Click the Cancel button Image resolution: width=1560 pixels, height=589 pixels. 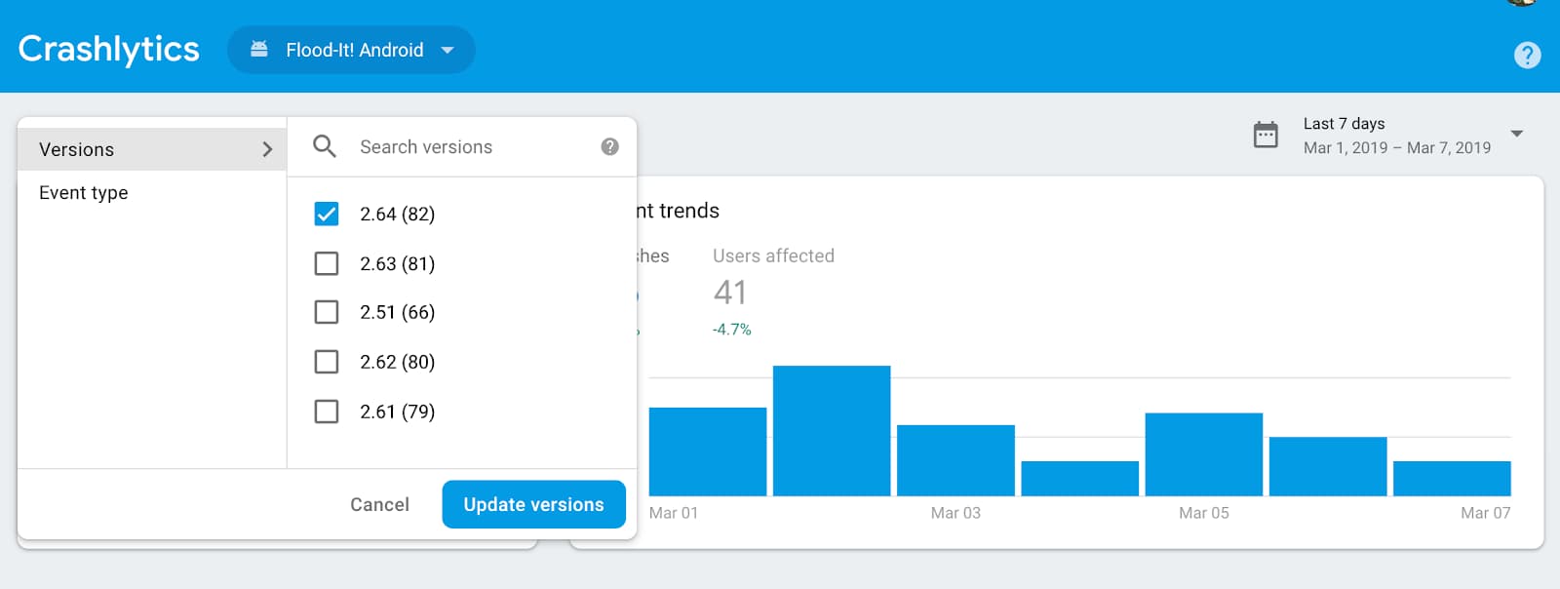coord(379,504)
